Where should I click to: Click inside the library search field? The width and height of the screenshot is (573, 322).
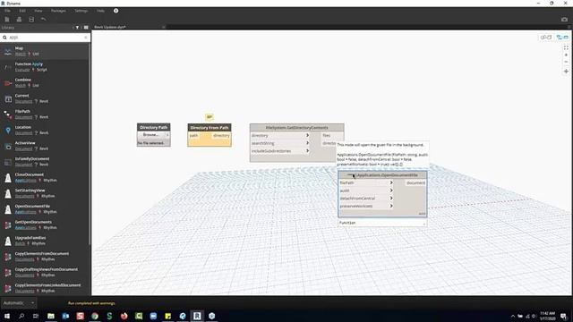pos(46,38)
